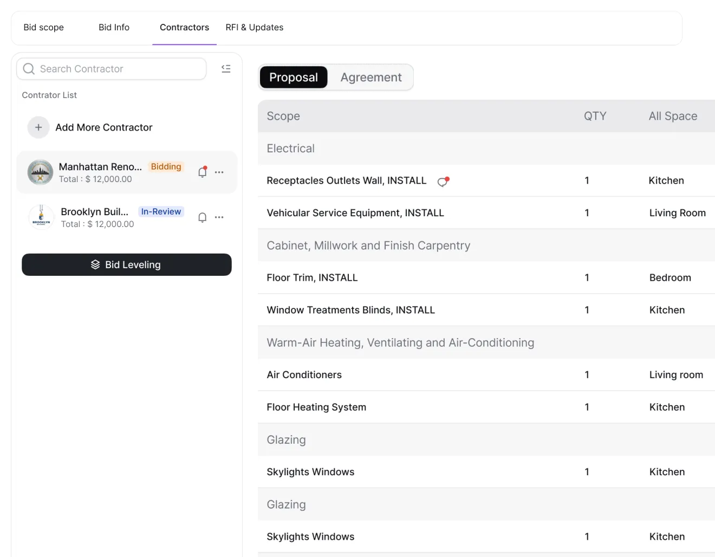Click the Bid Leveling button
This screenshot has width=715, height=557.
(x=127, y=264)
